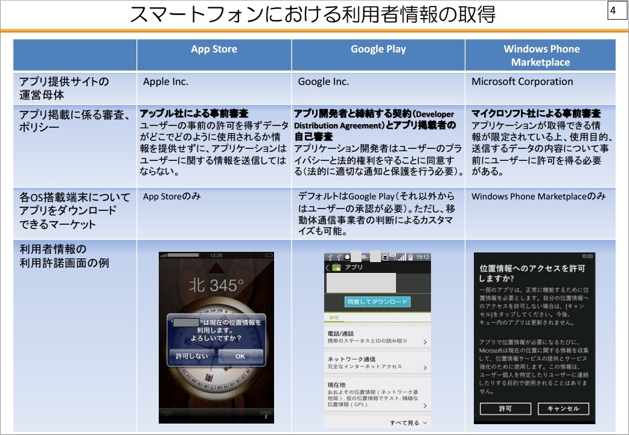Screen dimensions: 629x435
Task: Tap the 許可しない button in the iPhone dialog
Action: (192, 356)
